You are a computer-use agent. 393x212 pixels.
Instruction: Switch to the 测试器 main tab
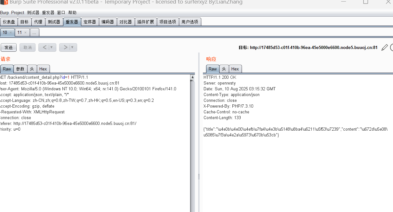54,22
